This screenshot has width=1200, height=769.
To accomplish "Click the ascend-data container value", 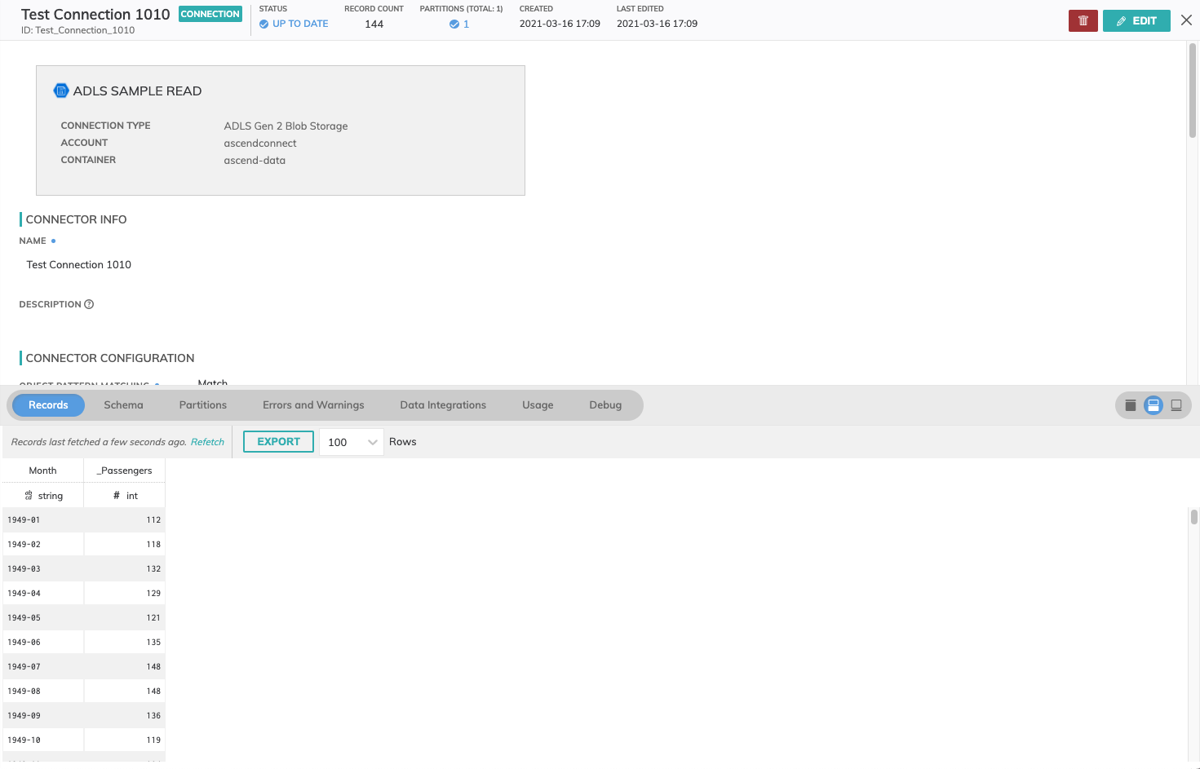I will point(255,161).
